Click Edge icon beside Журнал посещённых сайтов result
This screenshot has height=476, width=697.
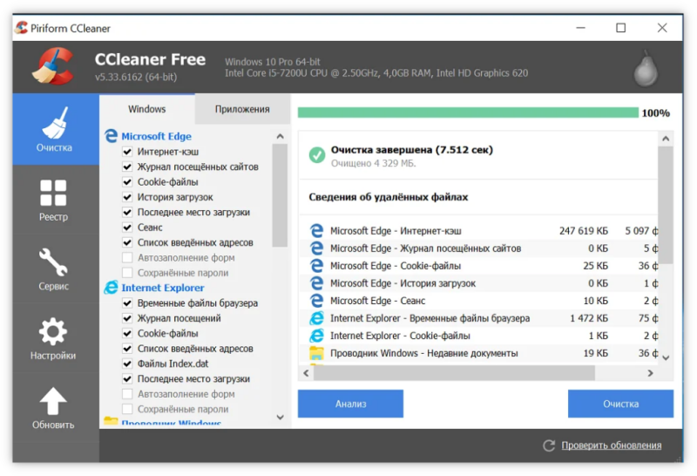click(316, 248)
